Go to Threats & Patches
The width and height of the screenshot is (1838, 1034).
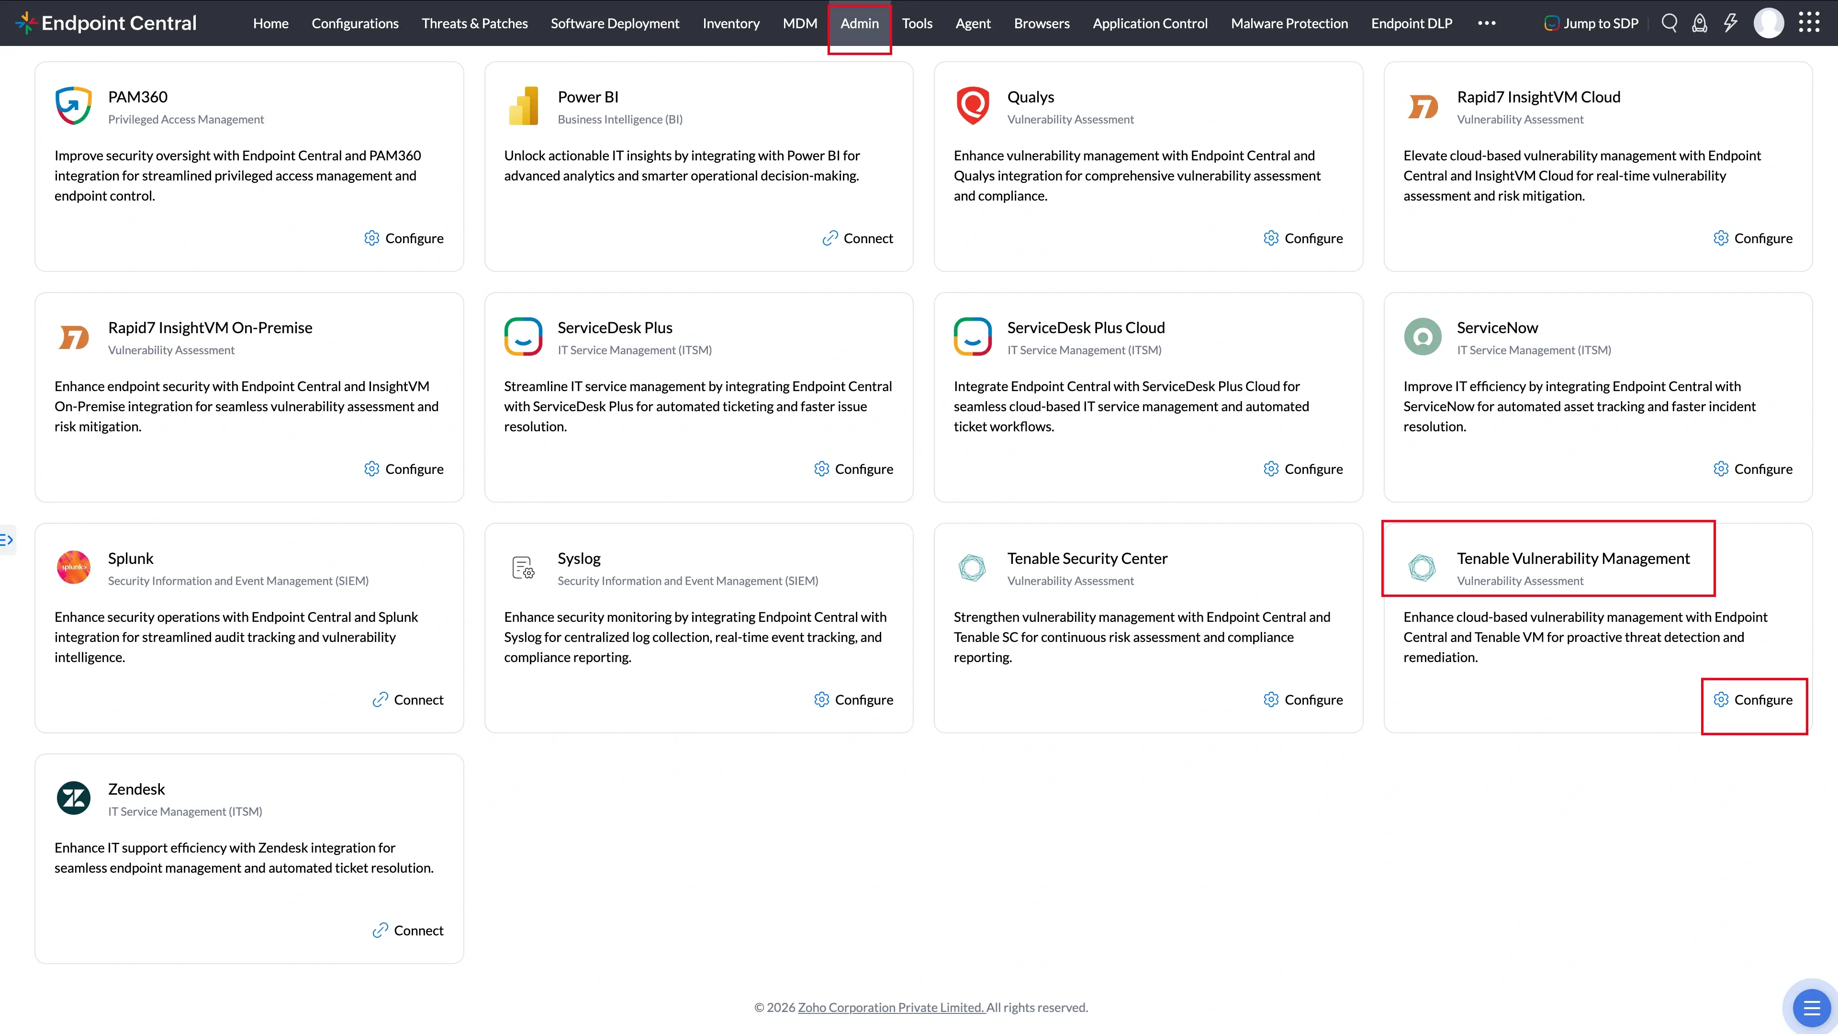tap(474, 23)
